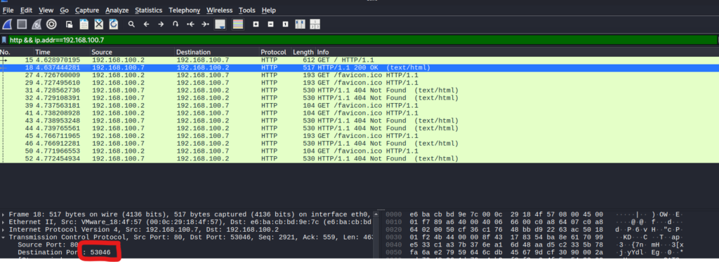Select packet 31 404 Not Found

[359, 90]
